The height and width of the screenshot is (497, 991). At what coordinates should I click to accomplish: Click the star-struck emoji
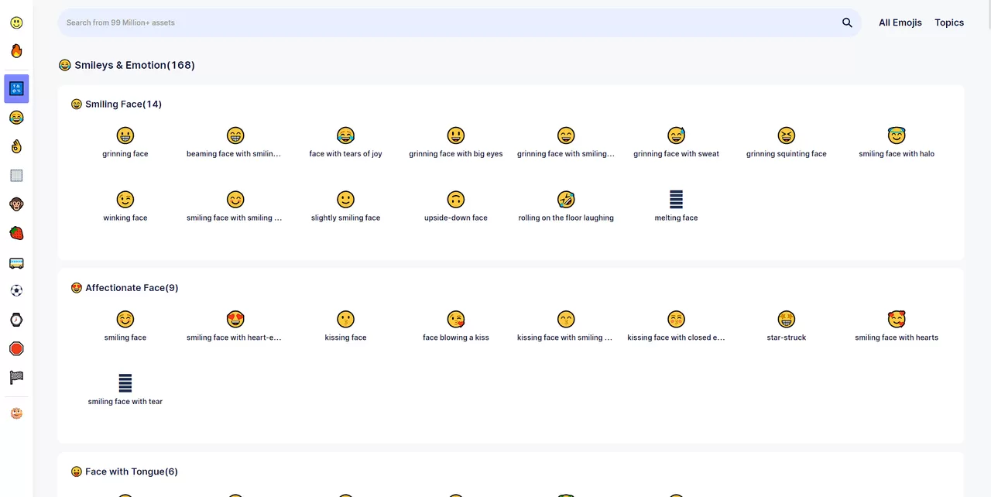(787, 319)
